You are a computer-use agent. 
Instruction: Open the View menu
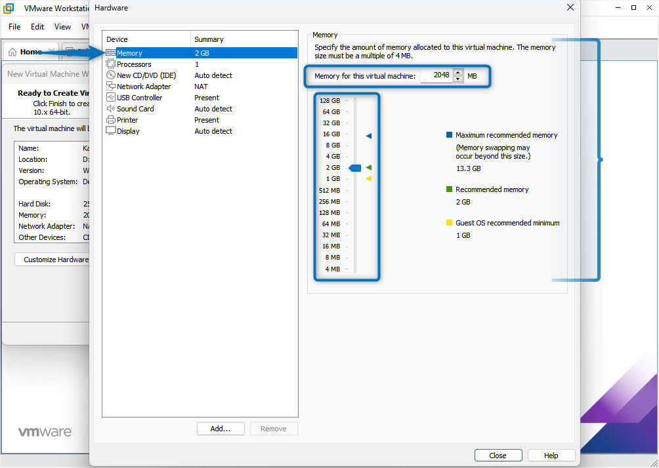point(62,27)
